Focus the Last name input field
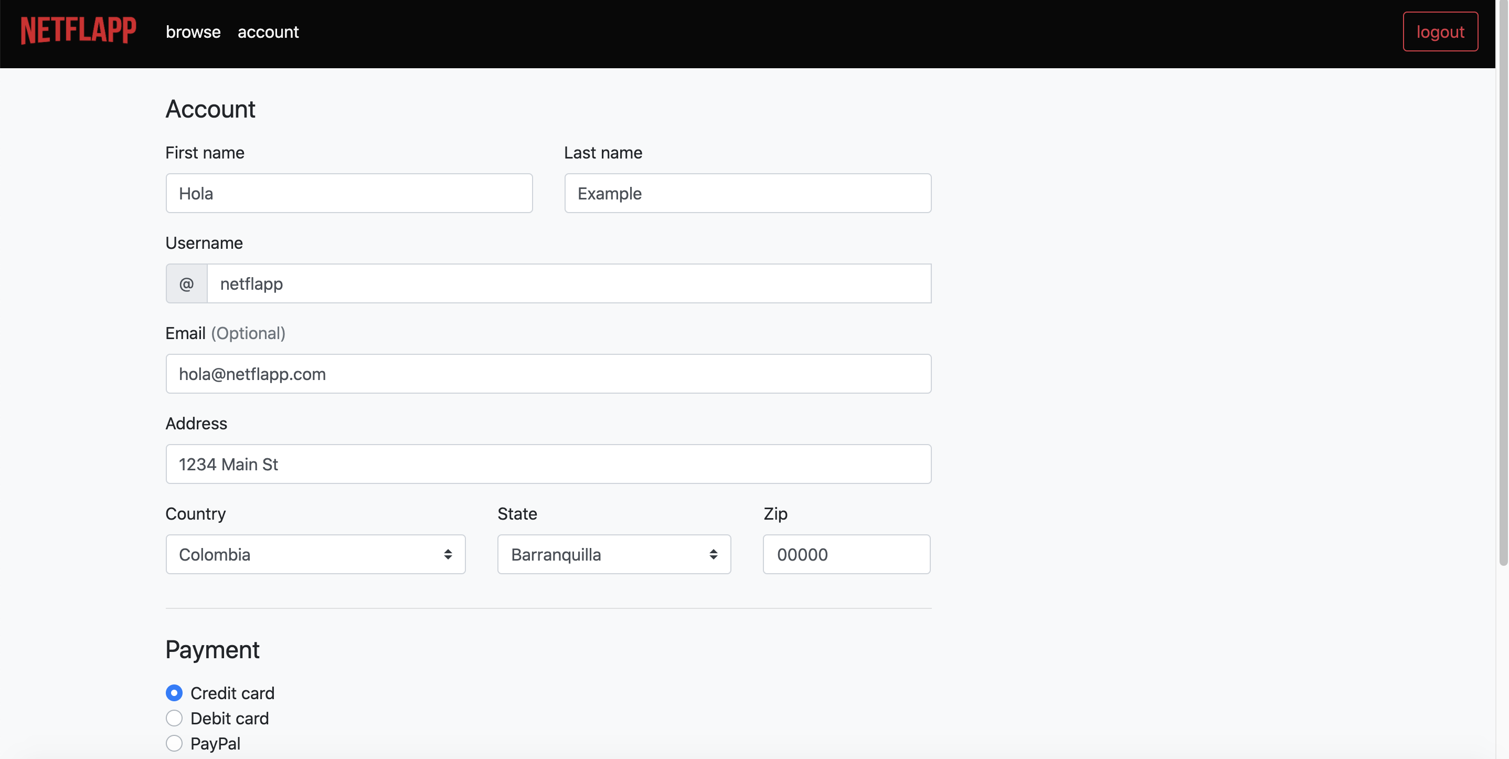Image resolution: width=1509 pixels, height=759 pixels. [748, 193]
